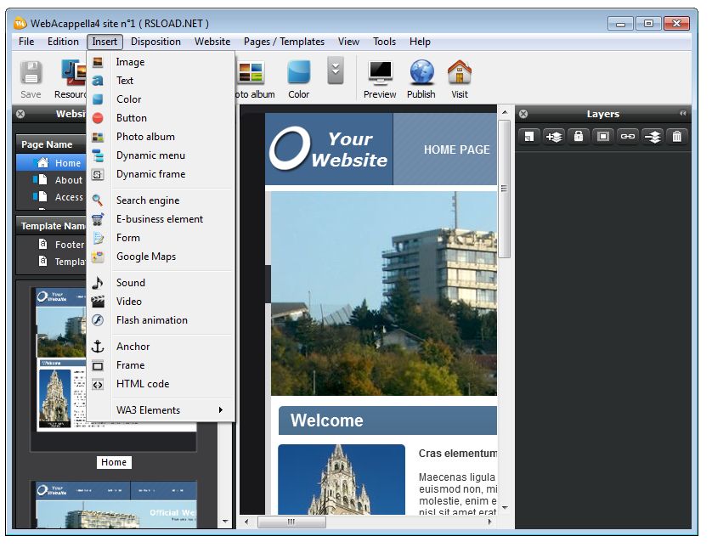The height and width of the screenshot is (553, 712).
Task: Insert a Dynamic menu element
Action: click(161, 155)
